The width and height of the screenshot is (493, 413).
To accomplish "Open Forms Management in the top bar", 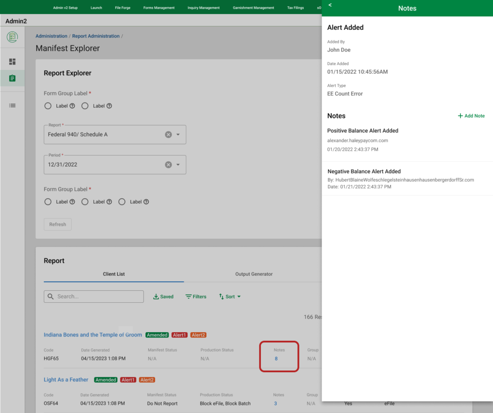I will click(x=159, y=8).
